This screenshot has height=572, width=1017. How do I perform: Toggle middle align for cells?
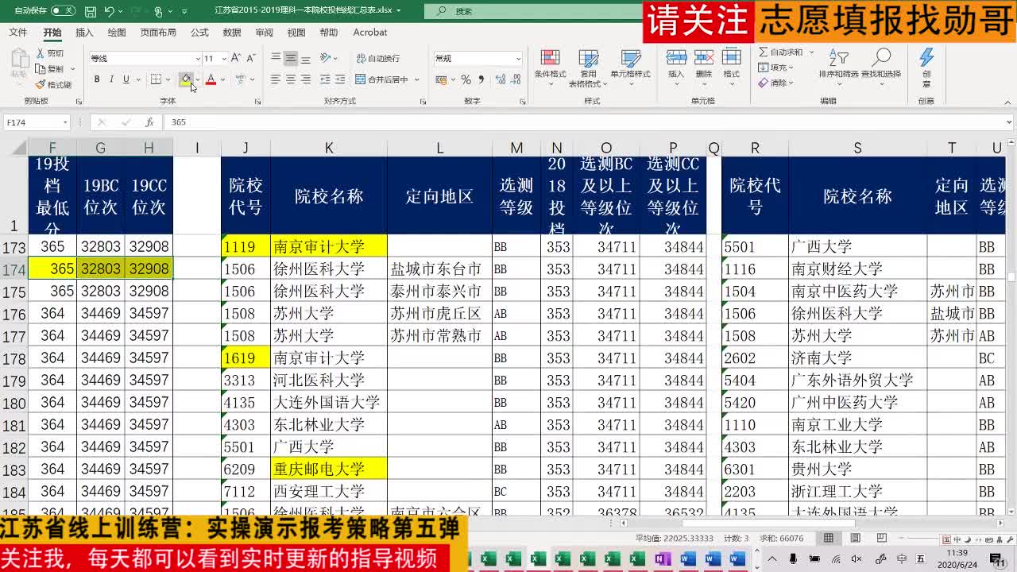[x=291, y=58]
